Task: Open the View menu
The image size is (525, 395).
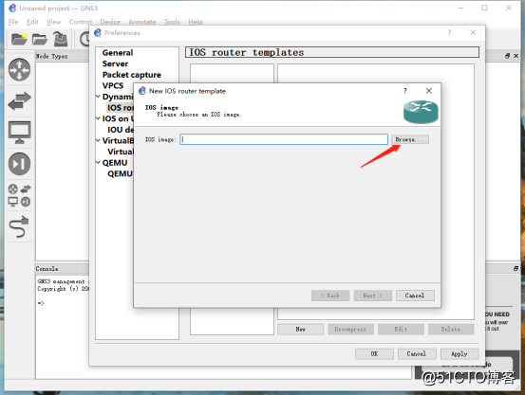Action: pyautogui.click(x=53, y=22)
